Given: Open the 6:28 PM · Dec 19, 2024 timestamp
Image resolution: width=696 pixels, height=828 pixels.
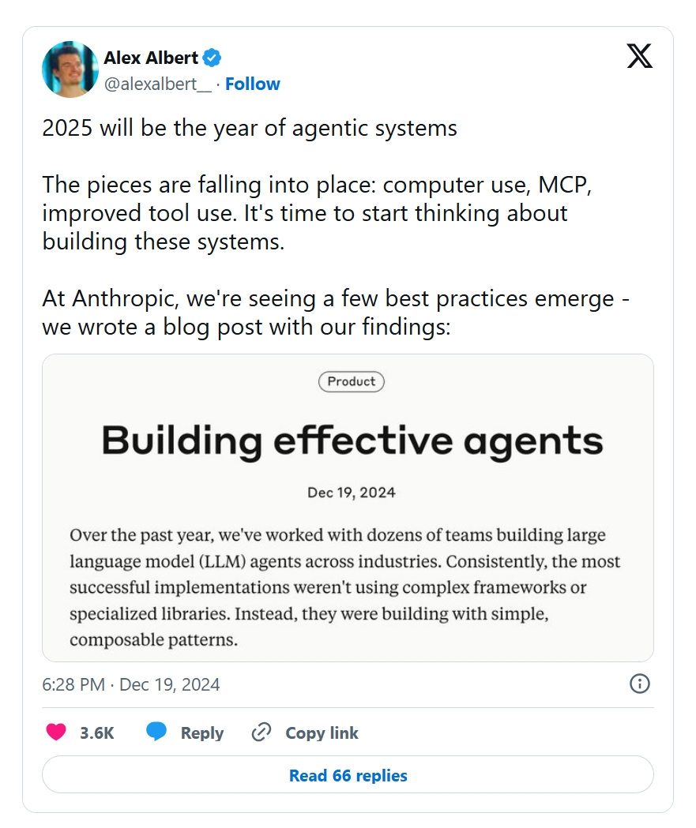Looking at the screenshot, I should click(x=131, y=684).
